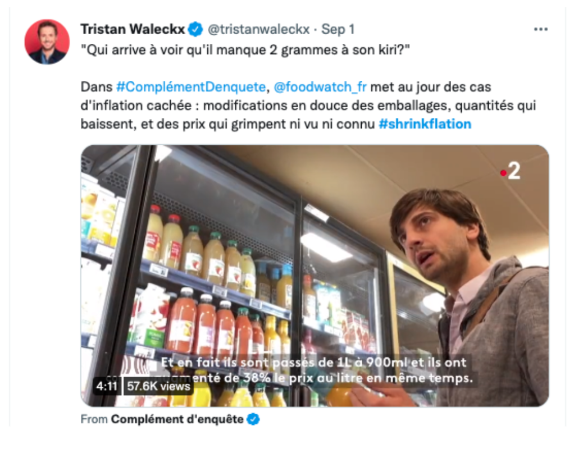Click the subtitle caption about 900ml

tap(317, 370)
